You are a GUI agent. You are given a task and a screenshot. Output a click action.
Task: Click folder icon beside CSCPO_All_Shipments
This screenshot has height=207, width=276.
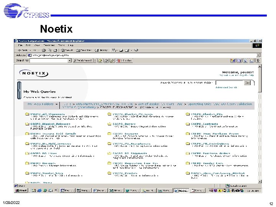tap(27, 114)
